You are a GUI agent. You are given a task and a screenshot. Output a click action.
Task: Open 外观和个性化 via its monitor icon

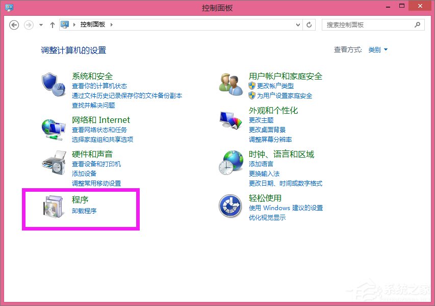[x=229, y=118]
